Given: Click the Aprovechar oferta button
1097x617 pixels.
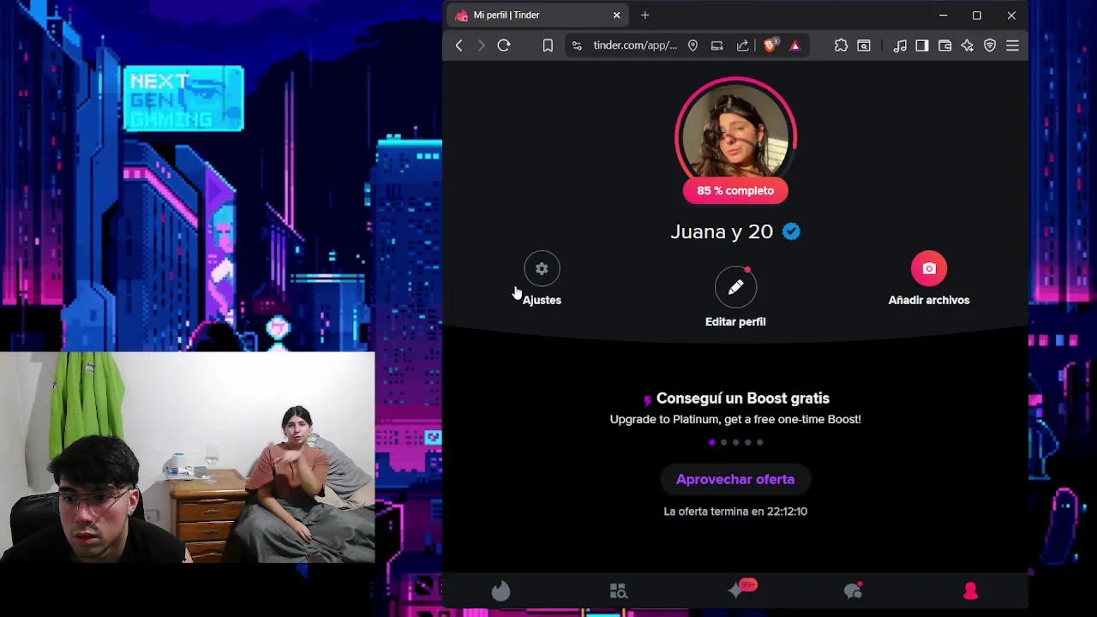Looking at the screenshot, I should coord(735,479).
